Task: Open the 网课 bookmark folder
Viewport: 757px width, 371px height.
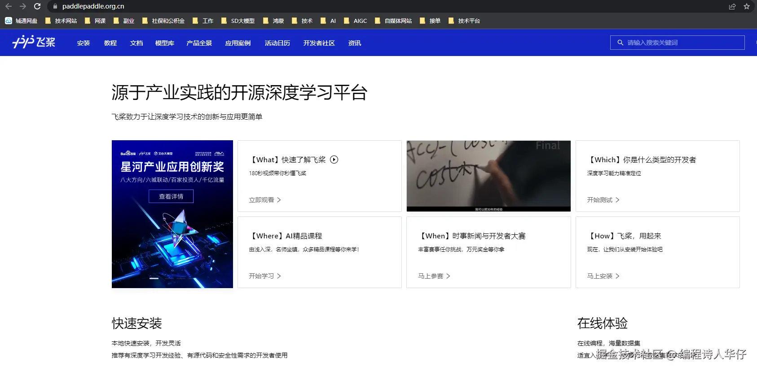Action: click(95, 21)
